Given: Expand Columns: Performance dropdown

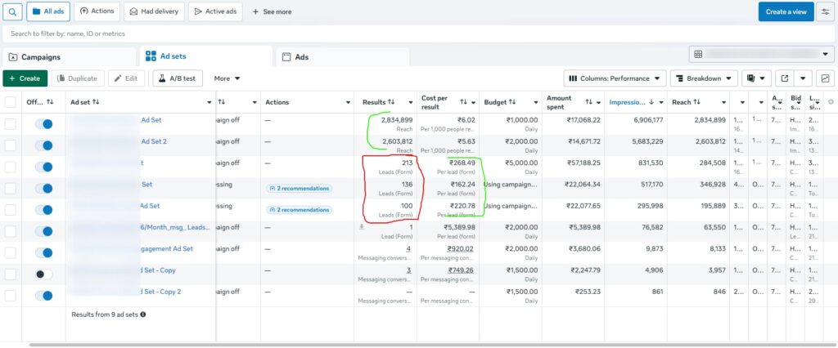Looking at the screenshot, I should (x=614, y=78).
